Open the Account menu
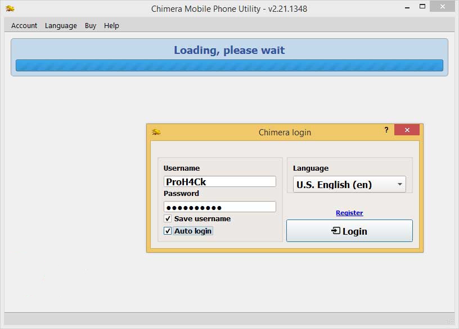 click(24, 26)
